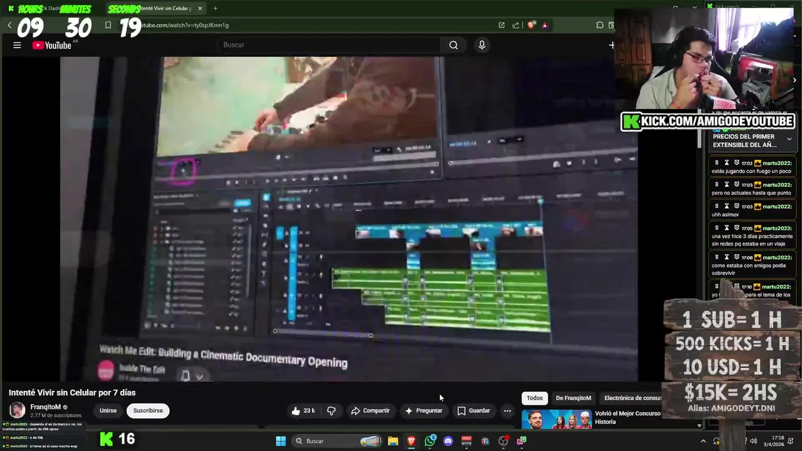802x451 pixels.
Task: Click the video title Intenté Vivir sin Celular
Action: coord(72,393)
